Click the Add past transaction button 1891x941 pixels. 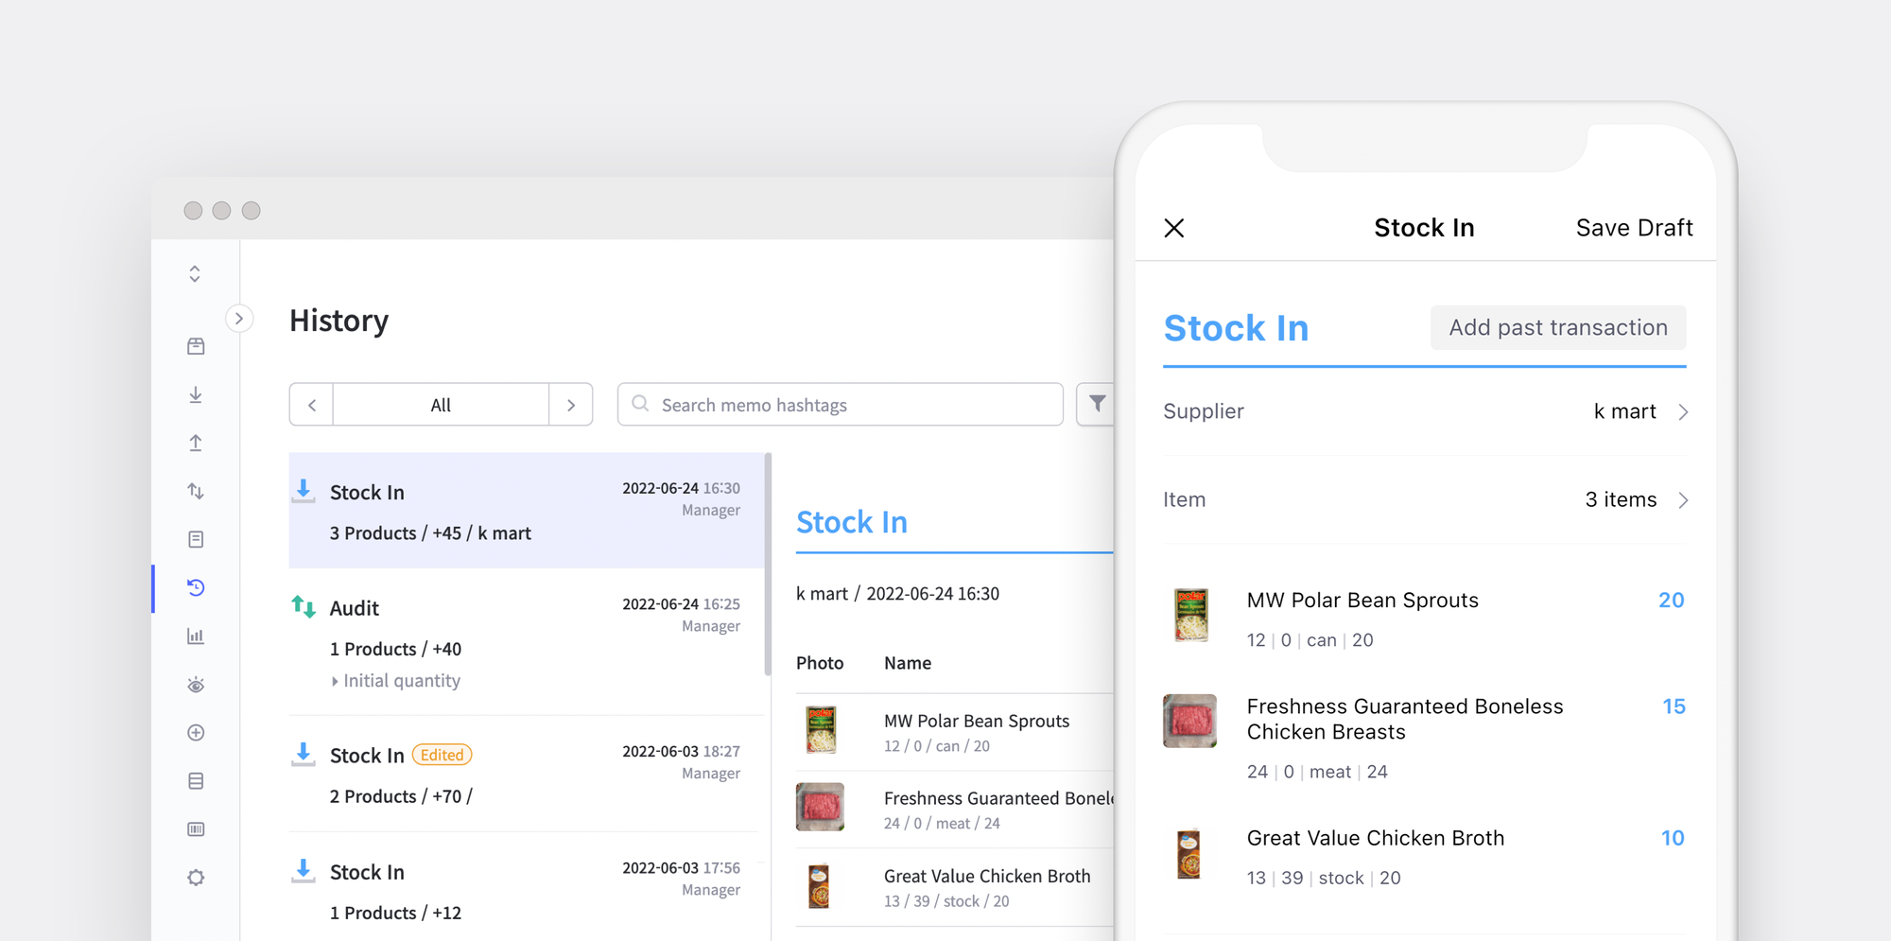[x=1557, y=327]
